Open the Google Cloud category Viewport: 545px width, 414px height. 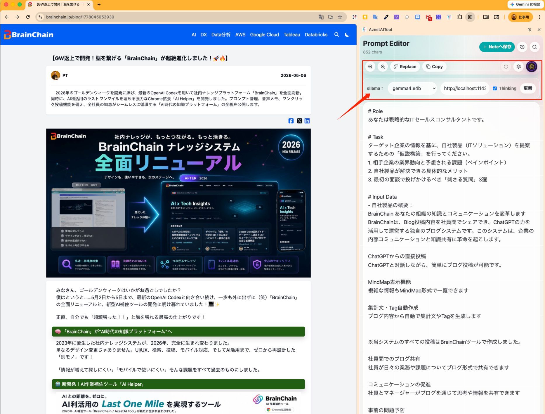pos(264,34)
